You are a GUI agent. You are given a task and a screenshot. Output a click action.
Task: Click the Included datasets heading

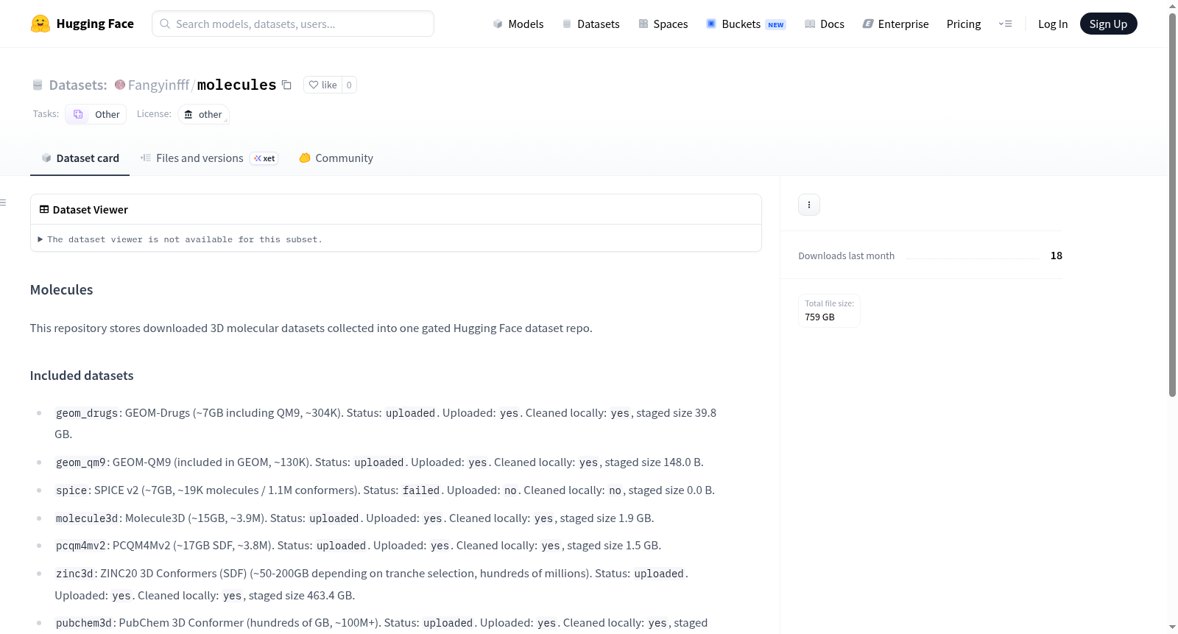[x=82, y=376]
